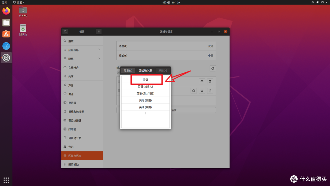
Task: Select 英语 (美国) from the input source list
Action: 145,100
